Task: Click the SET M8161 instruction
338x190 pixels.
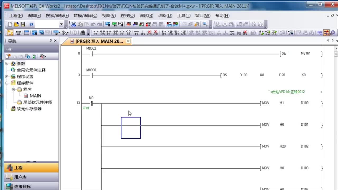Action: (301, 54)
